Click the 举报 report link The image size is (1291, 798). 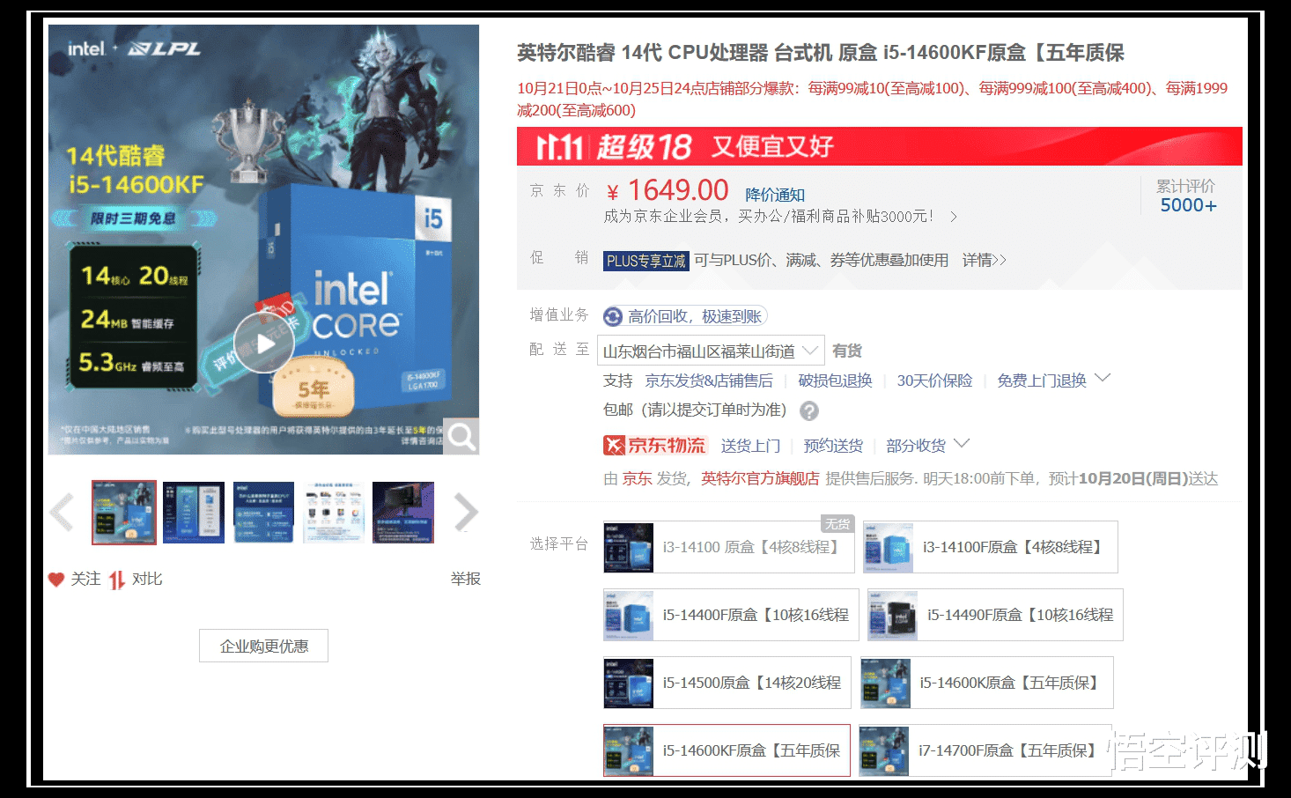pos(465,579)
